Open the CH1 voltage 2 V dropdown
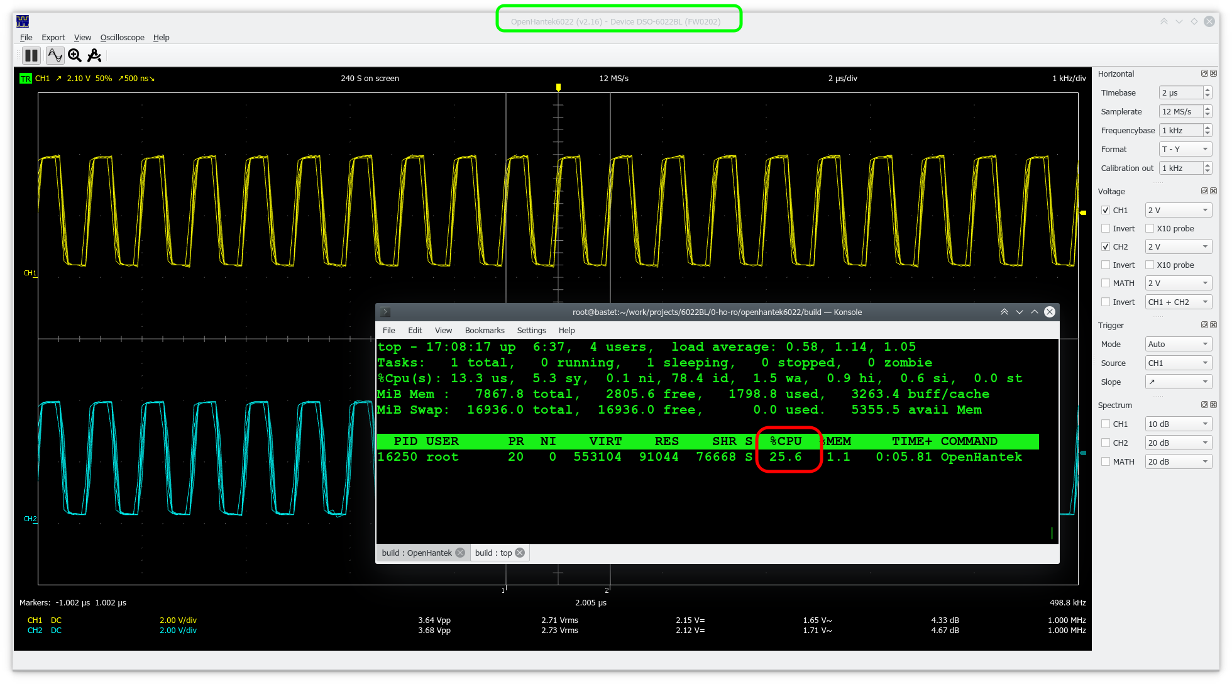 click(1178, 210)
